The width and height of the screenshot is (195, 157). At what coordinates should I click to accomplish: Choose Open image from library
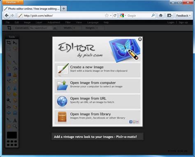(x=97, y=117)
